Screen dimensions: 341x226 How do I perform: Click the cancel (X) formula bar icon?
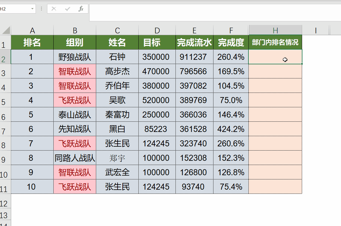(54, 9)
